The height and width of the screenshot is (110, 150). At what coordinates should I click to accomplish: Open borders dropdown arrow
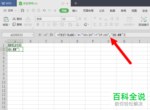[58, 25]
